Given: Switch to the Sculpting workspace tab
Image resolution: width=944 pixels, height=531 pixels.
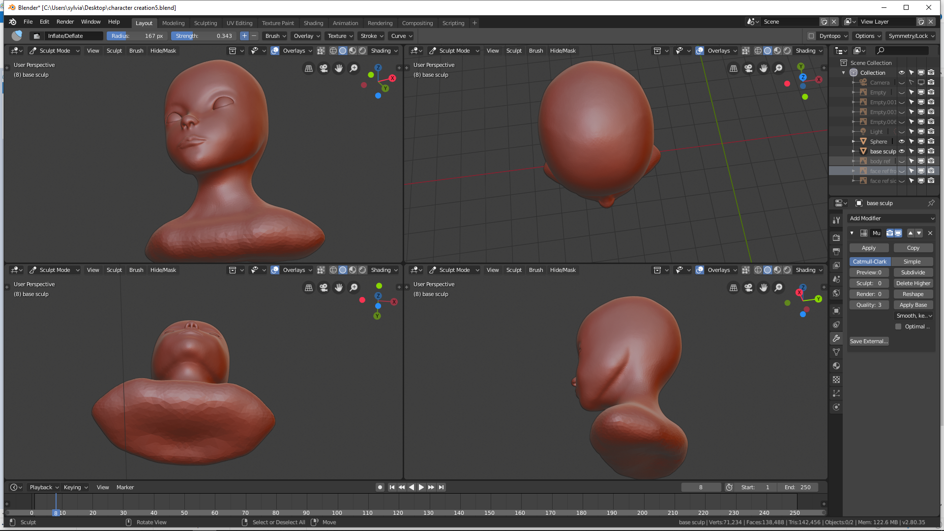Looking at the screenshot, I should [205, 23].
